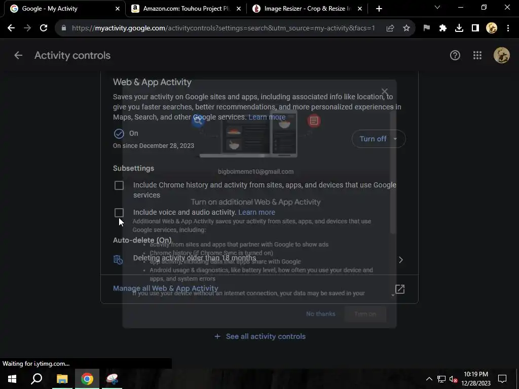Click the site lock icon in address bar

click(x=64, y=28)
